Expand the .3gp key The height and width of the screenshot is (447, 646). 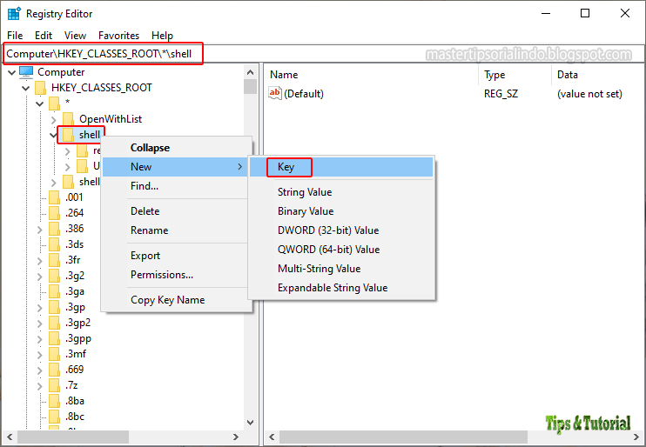pos(40,308)
